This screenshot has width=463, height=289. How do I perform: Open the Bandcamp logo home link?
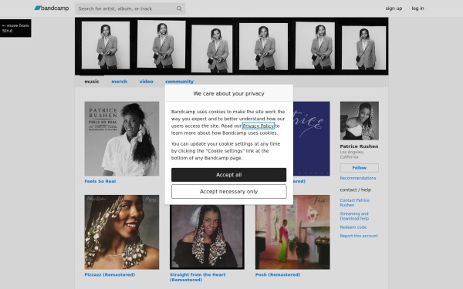pyautogui.click(x=52, y=8)
